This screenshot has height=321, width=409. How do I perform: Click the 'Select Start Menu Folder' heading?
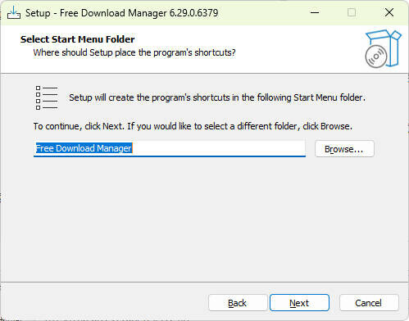(x=78, y=39)
